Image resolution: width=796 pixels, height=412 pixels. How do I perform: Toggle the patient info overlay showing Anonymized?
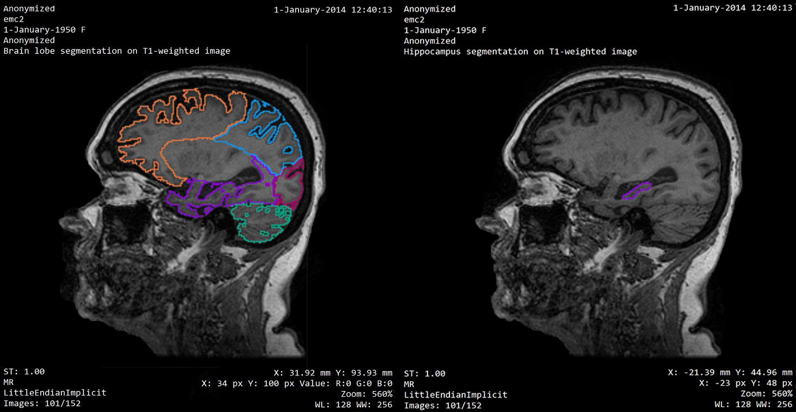click(x=29, y=8)
